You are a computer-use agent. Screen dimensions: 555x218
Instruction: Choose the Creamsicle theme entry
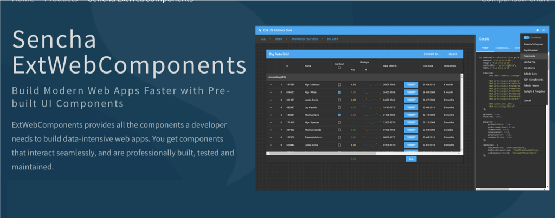pyautogui.click(x=533, y=56)
